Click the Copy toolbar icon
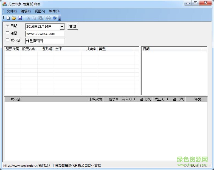 [x=34, y=18]
